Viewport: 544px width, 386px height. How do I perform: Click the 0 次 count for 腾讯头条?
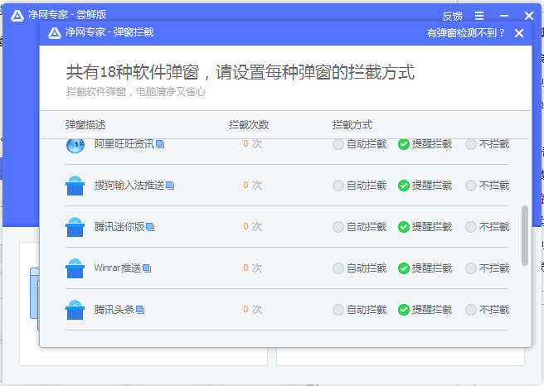click(x=253, y=310)
